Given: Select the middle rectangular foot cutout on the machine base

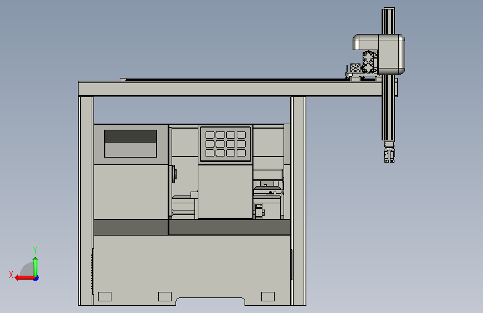Looking at the screenshot, I should point(165,296).
